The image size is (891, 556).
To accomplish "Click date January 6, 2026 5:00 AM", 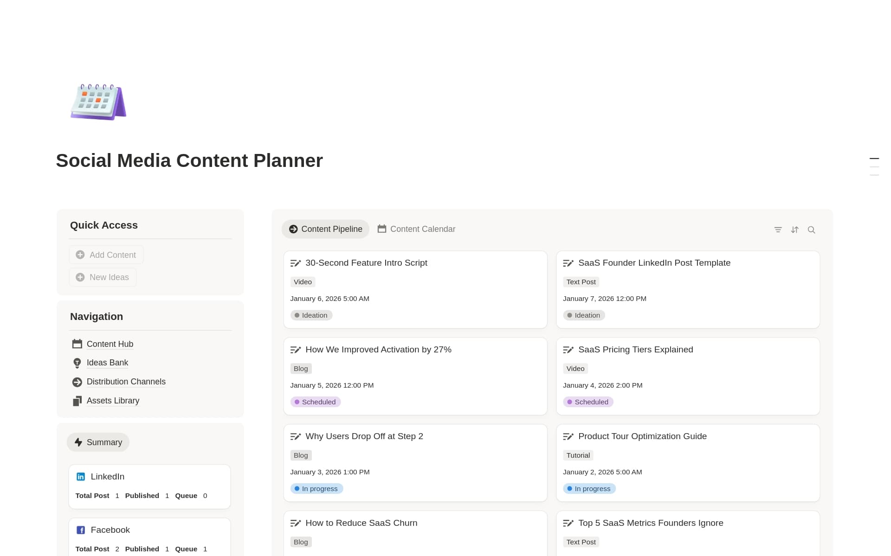I will click(x=330, y=299).
